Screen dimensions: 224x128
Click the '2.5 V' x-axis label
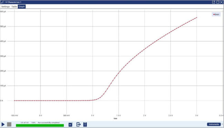171,115
